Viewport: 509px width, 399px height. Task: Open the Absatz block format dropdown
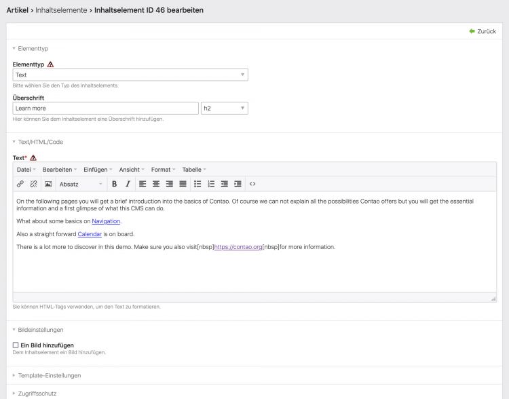pyautogui.click(x=81, y=184)
